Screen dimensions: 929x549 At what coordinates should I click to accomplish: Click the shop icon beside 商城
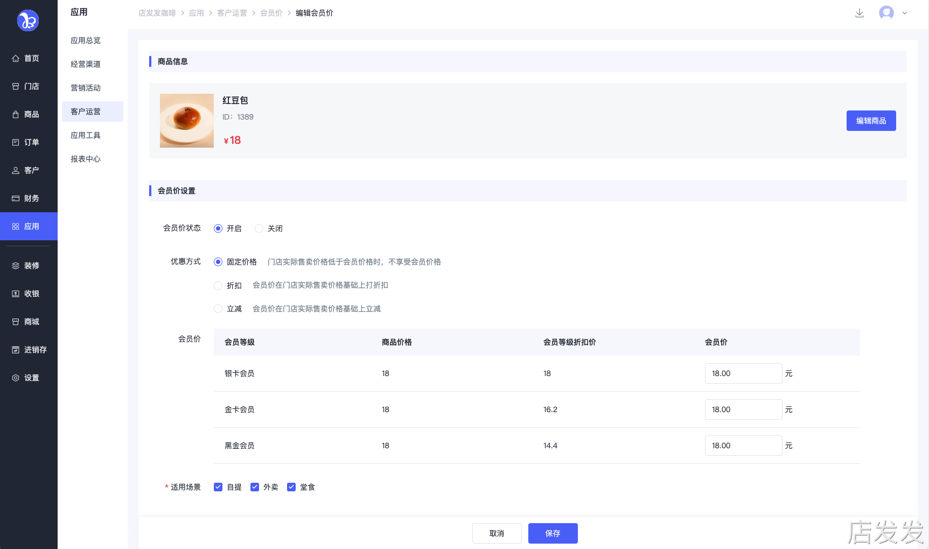pyautogui.click(x=16, y=322)
